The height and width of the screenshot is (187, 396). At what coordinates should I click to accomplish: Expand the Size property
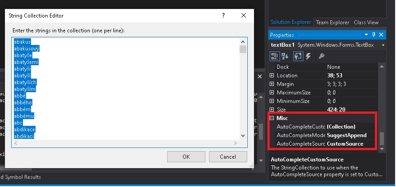(272, 109)
